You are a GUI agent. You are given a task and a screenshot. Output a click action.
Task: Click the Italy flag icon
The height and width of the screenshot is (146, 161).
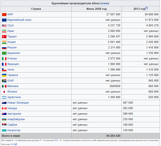[4, 59]
